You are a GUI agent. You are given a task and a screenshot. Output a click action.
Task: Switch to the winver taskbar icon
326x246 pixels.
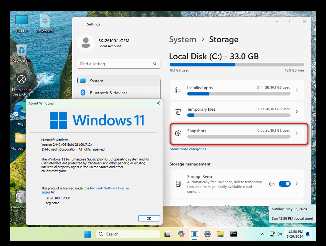pyautogui.click(x=194, y=234)
